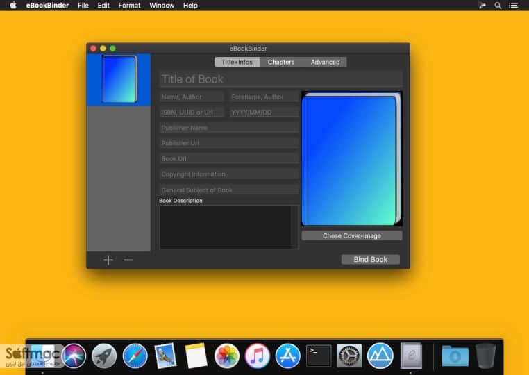Click the Name, Author field

point(192,97)
